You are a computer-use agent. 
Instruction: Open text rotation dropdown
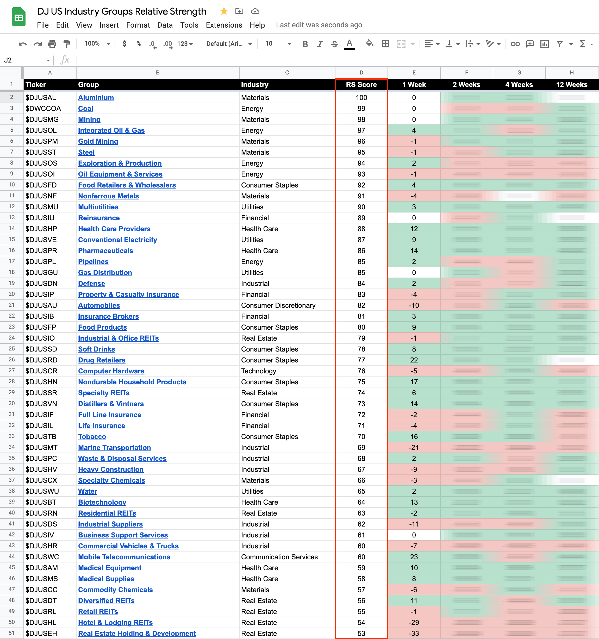[x=493, y=44]
